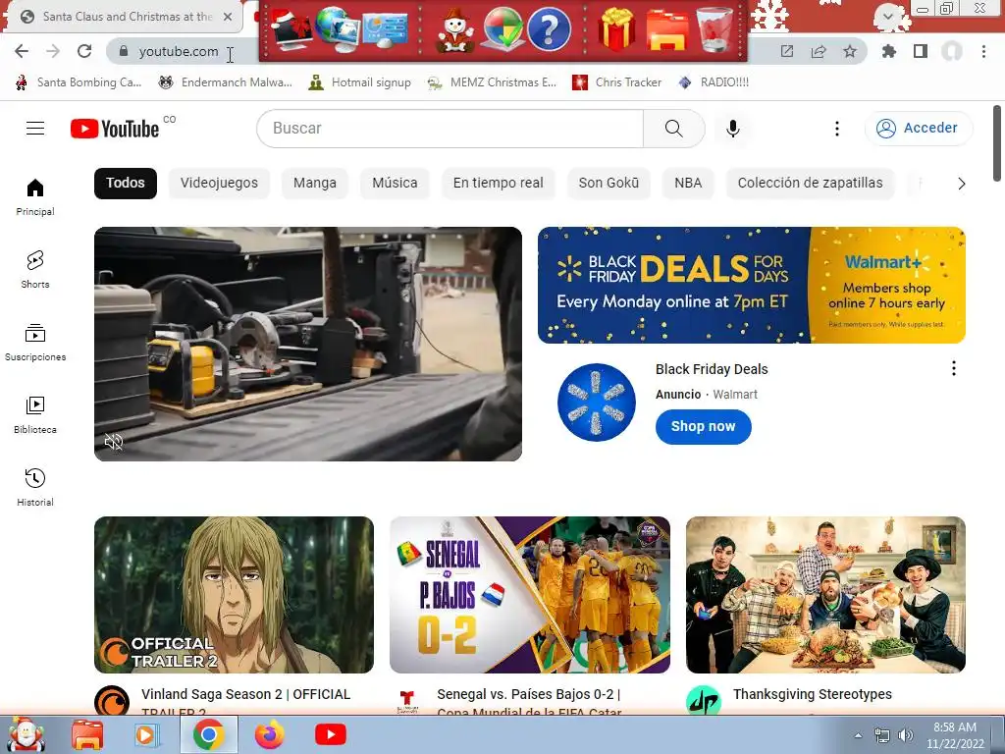1005x754 pixels.
Task: Open Chrome extensions puzzle icon
Action: (x=889, y=51)
